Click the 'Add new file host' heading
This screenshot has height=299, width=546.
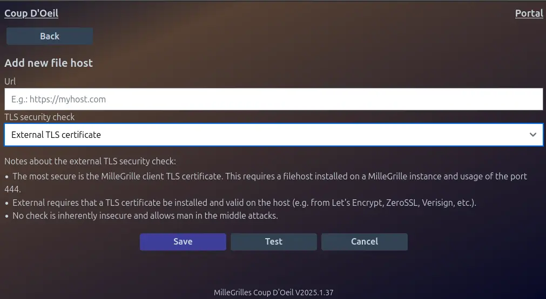point(49,63)
